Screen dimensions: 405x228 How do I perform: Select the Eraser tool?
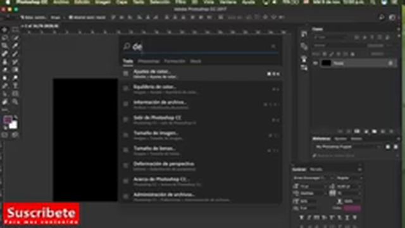(x=4, y=70)
